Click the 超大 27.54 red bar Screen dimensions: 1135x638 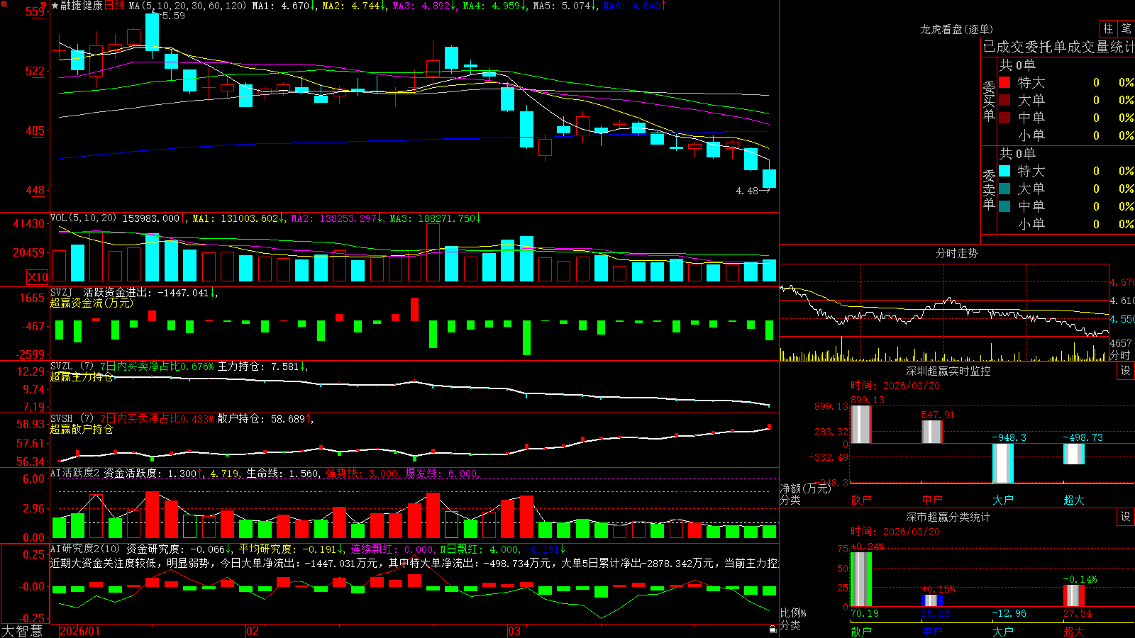tap(1073, 596)
